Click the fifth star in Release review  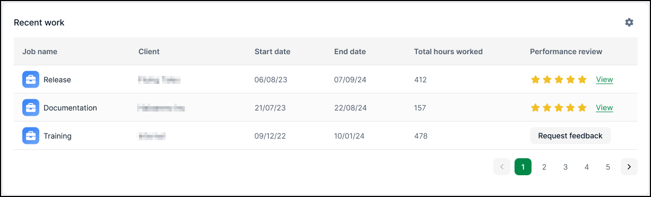[x=582, y=80]
